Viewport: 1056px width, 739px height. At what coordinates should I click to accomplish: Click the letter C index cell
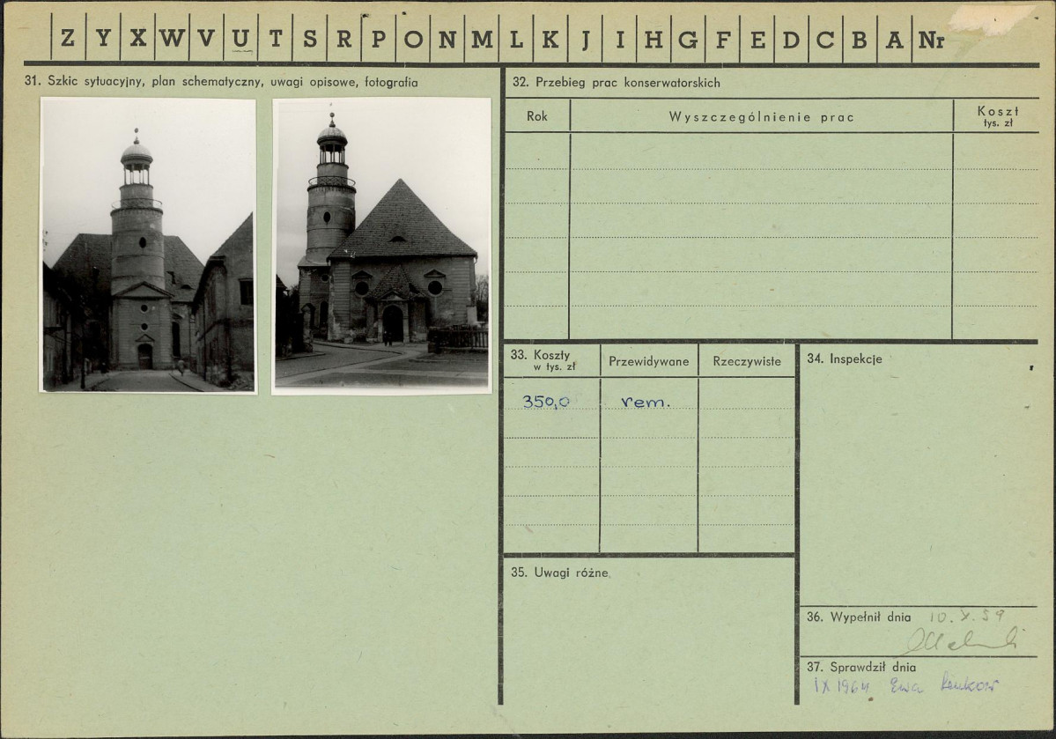[825, 39]
